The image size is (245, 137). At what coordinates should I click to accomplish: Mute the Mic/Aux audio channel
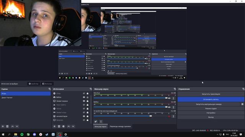coord(169,98)
